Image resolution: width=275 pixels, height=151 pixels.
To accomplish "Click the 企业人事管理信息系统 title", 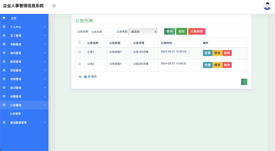I will [23, 6].
